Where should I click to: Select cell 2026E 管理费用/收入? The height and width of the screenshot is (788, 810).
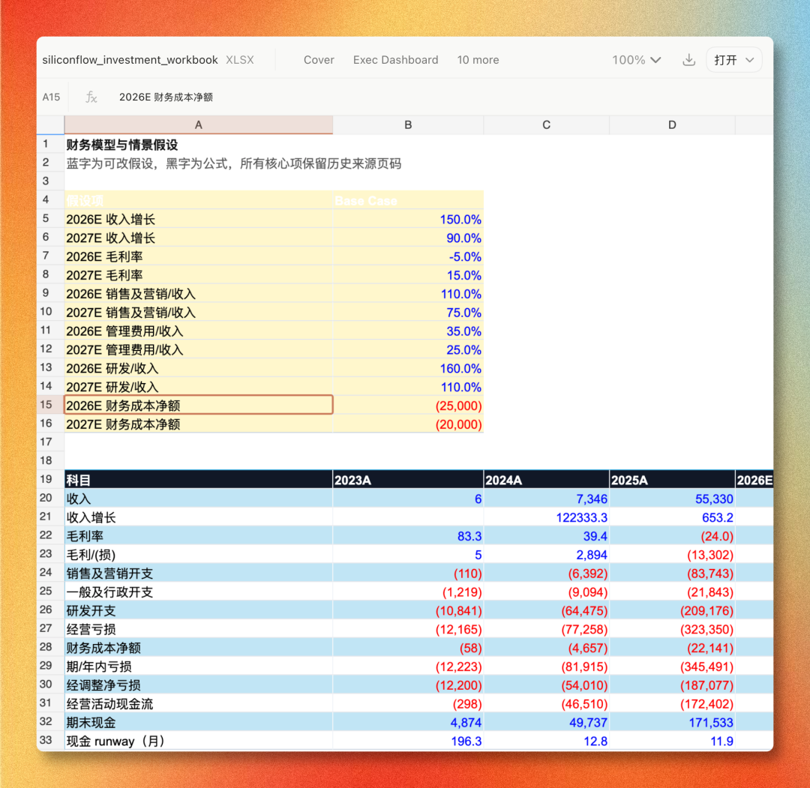pyautogui.click(x=198, y=331)
